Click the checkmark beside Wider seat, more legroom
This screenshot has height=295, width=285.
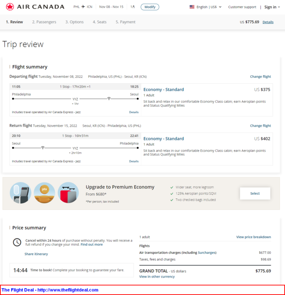[x=172, y=187]
